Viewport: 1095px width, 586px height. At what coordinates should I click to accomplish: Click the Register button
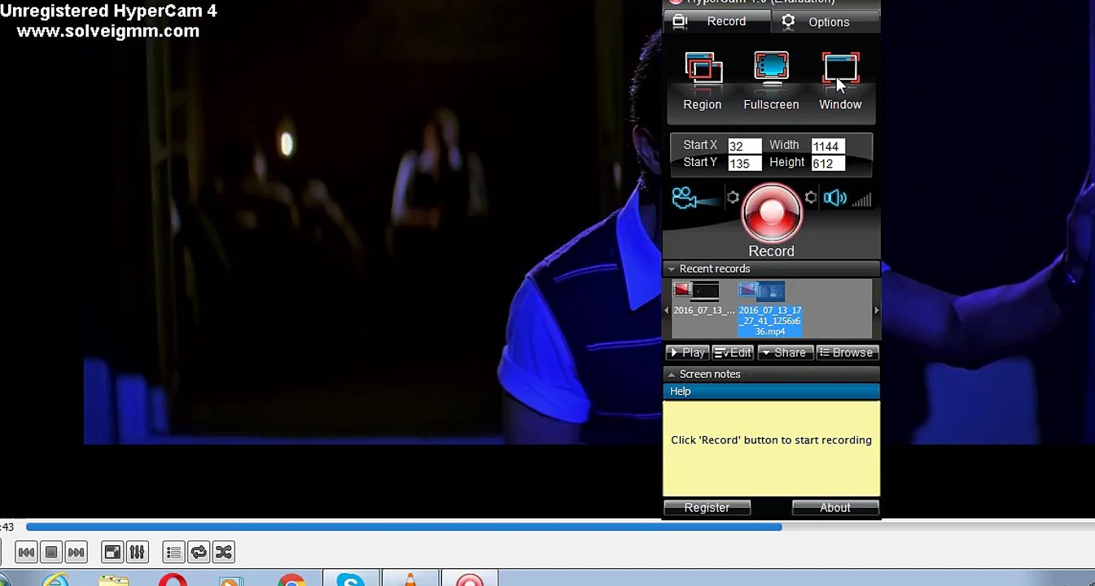(x=707, y=508)
